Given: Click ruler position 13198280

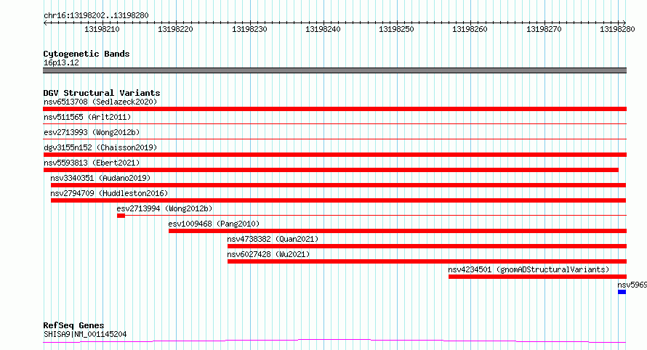Looking at the screenshot, I should tap(618, 29).
